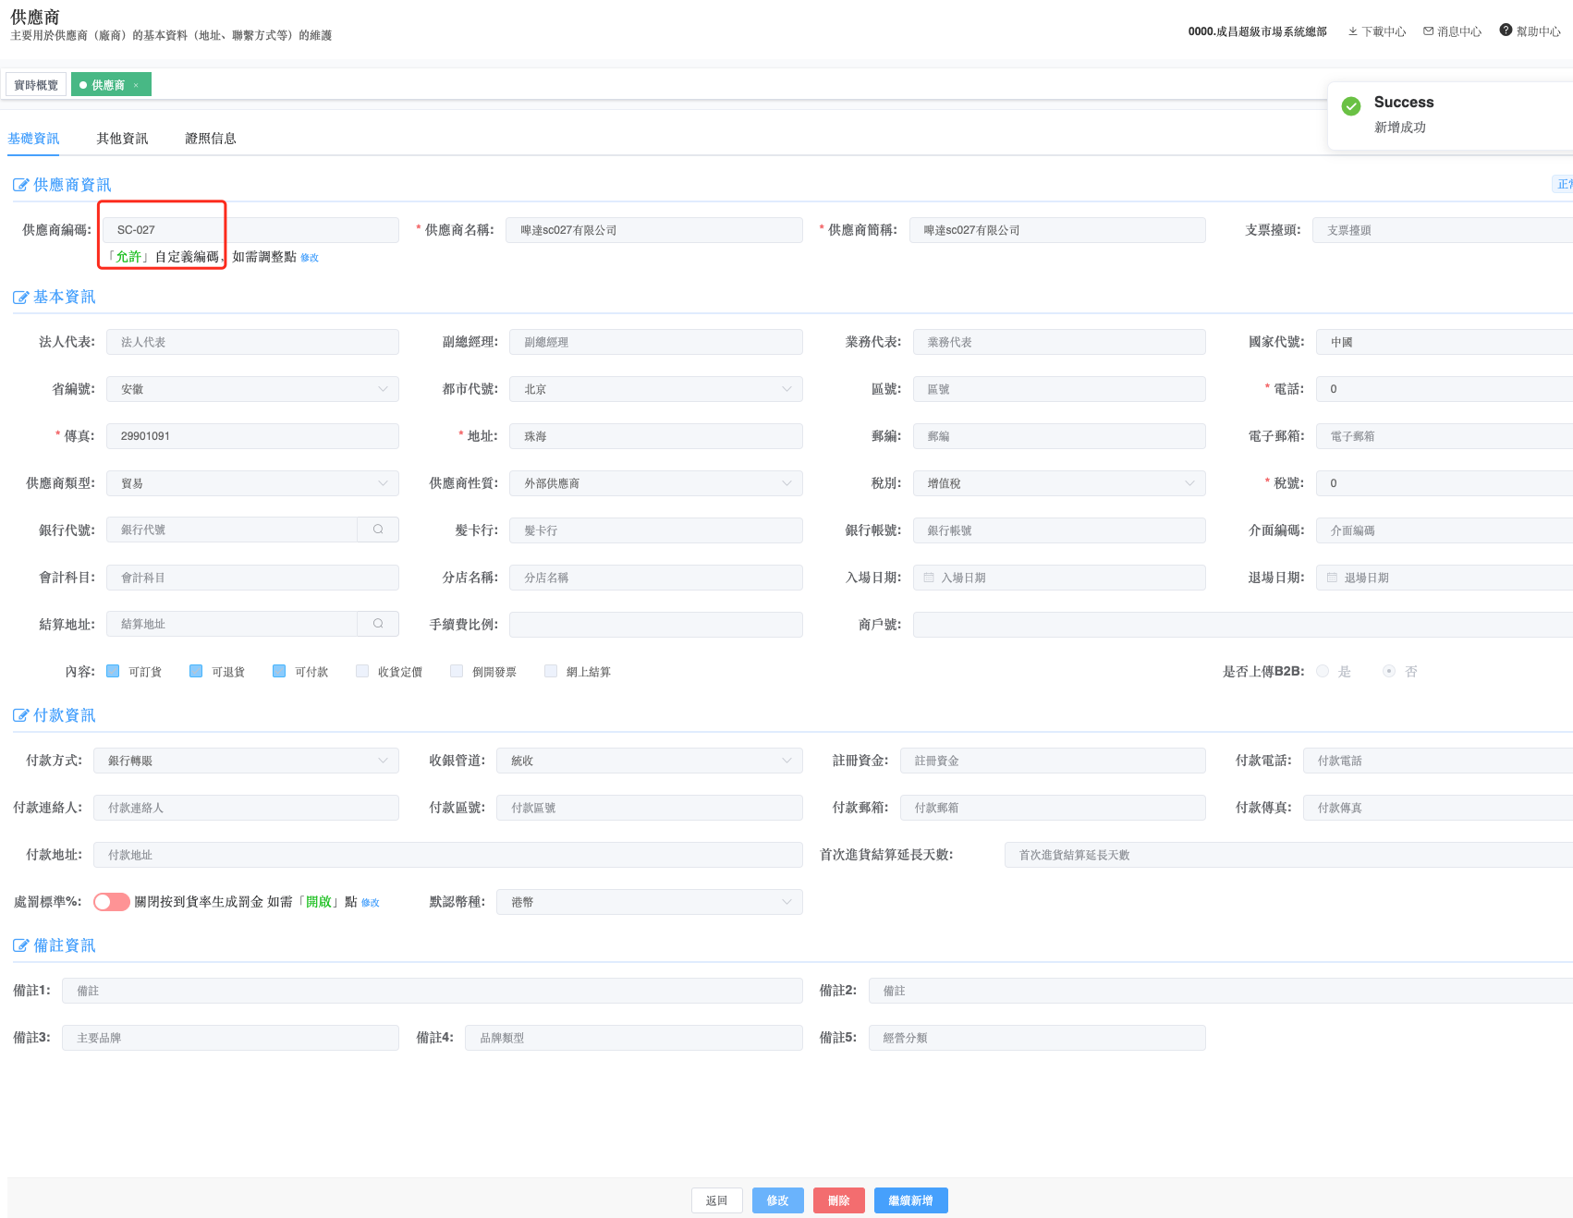The height and width of the screenshot is (1218, 1573).
Task: Open the 省編號 dropdown showing 安徽
Action: (252, 389)
